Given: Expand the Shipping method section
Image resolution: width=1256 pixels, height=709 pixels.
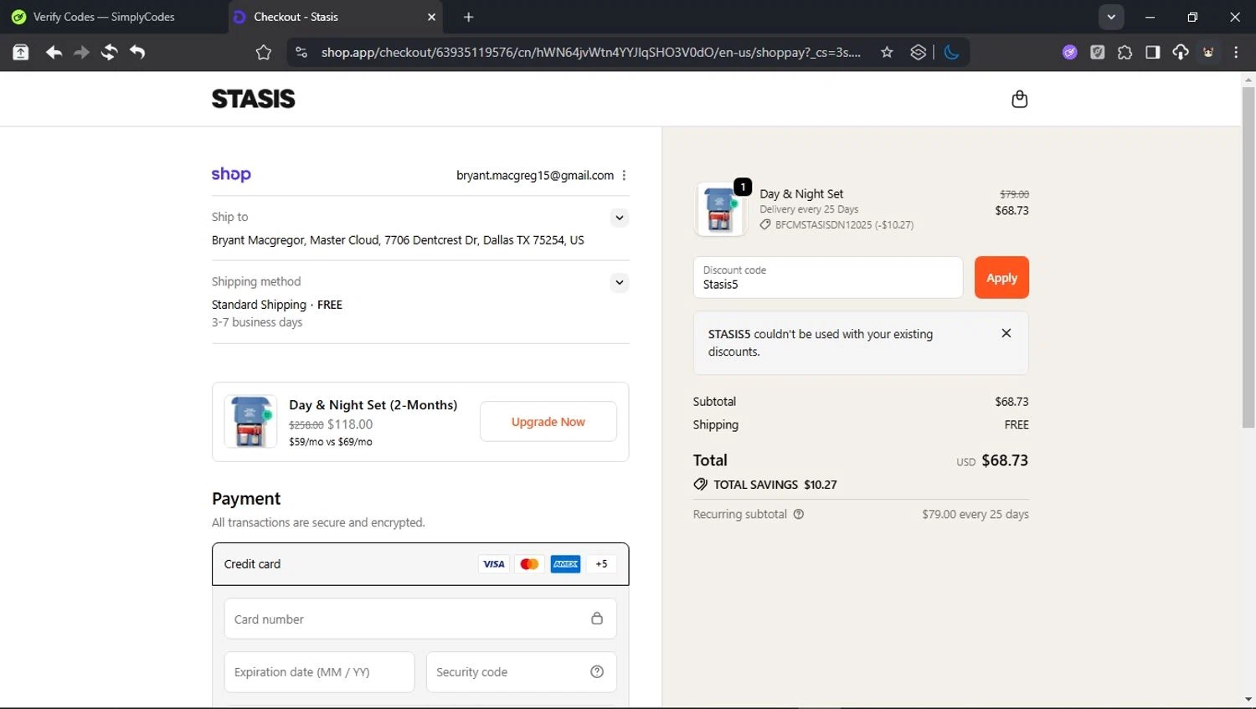Looking at the screenshot, I should (620, 282).
